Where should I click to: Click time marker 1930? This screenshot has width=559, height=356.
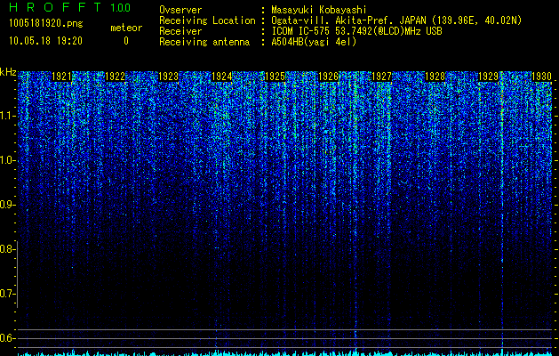[x=542, y=77]
